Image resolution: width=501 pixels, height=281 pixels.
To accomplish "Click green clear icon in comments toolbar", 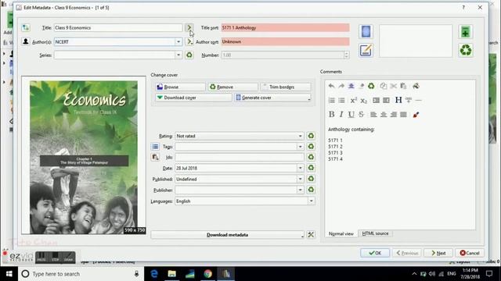I will (x=371, y=86).
